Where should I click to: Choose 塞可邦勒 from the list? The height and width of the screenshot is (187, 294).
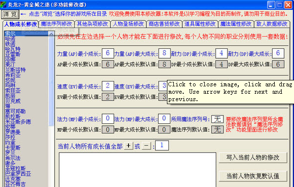click(15, 112)
